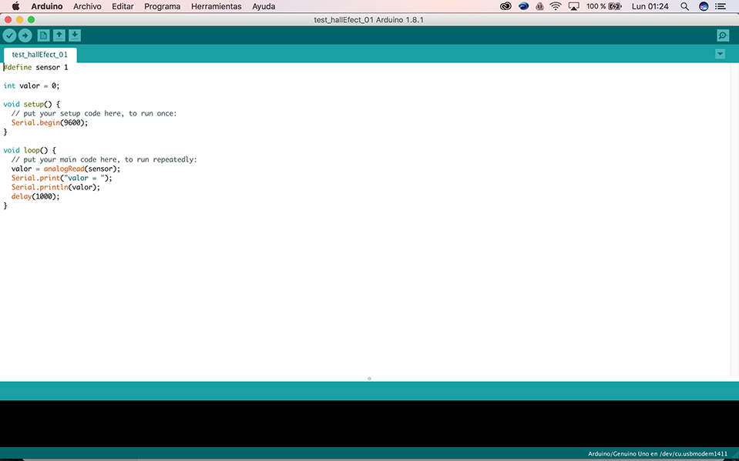
Task: Open the Editar menu
Action: (123, 6)
